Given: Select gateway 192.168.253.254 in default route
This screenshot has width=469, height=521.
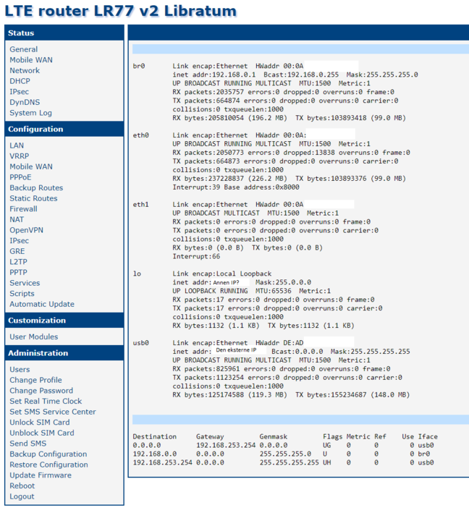Looking at the screenshot, I should (226, 445).
